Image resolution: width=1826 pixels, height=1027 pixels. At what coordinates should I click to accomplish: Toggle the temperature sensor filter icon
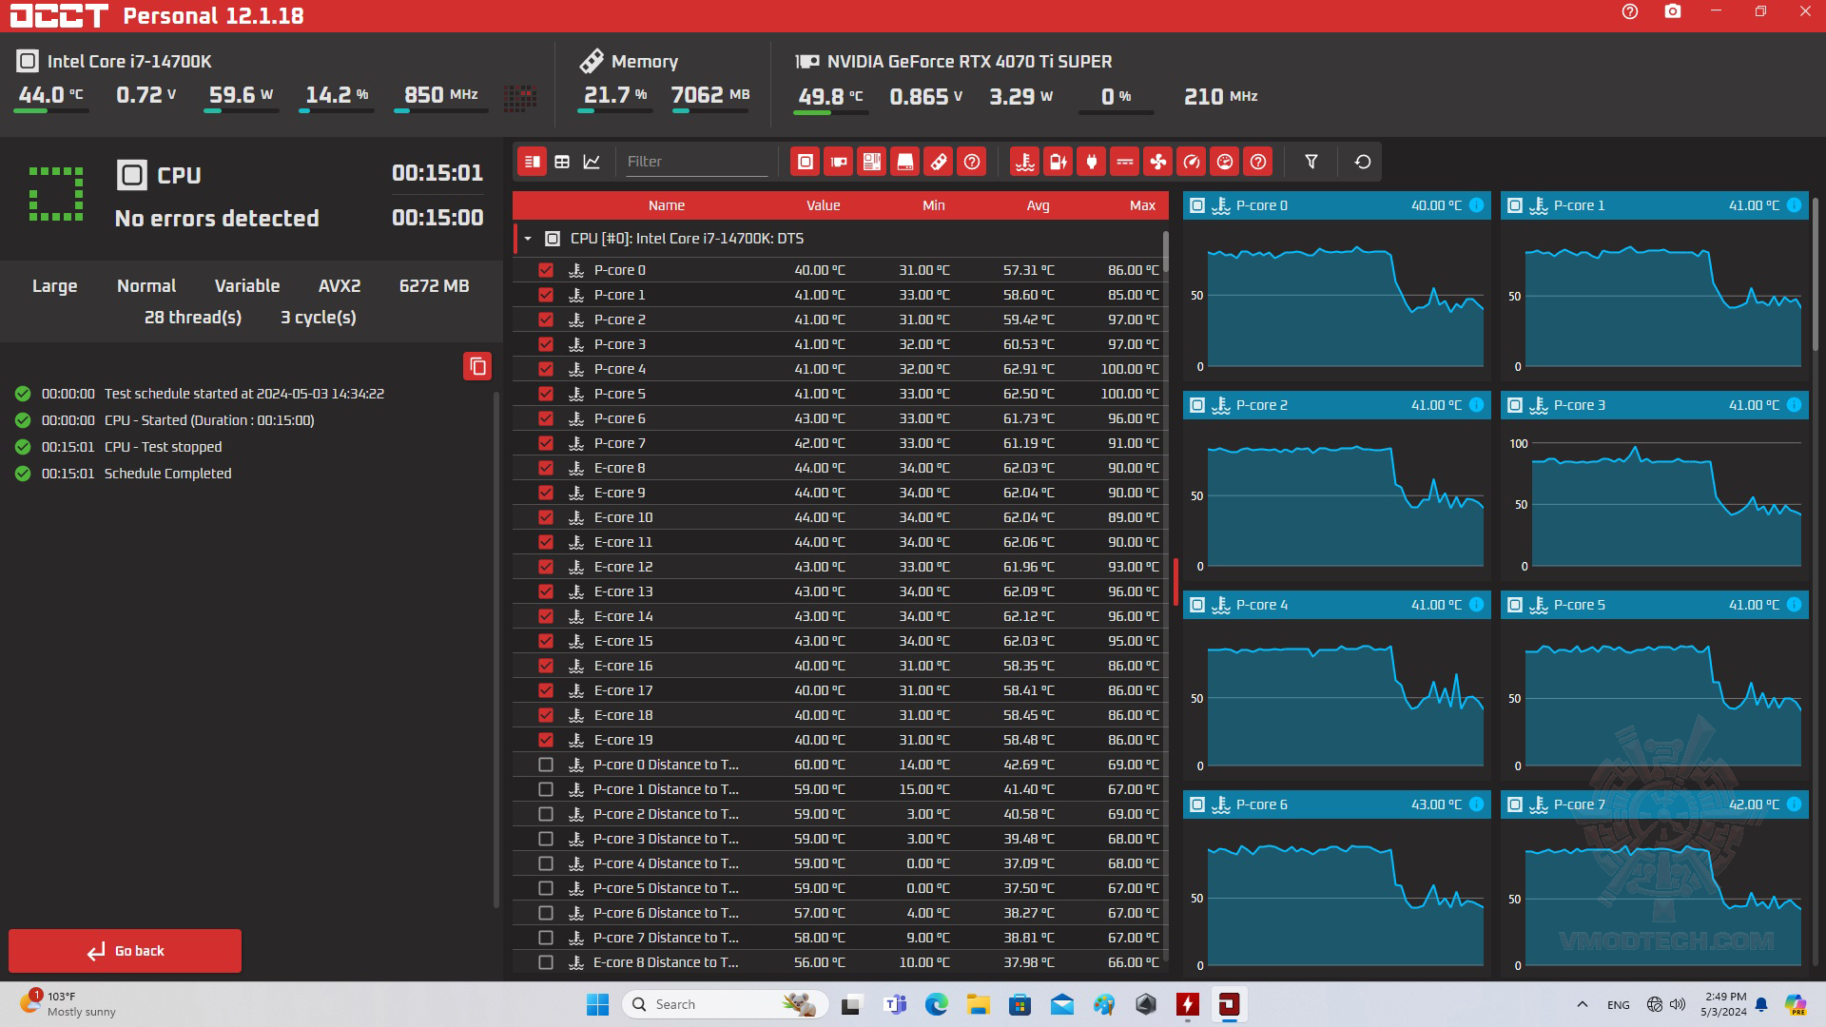(x=1024, y=162)
